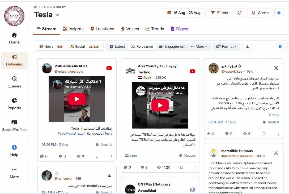Click comments icon on VoltServiceARABIC post

(42, 156)
